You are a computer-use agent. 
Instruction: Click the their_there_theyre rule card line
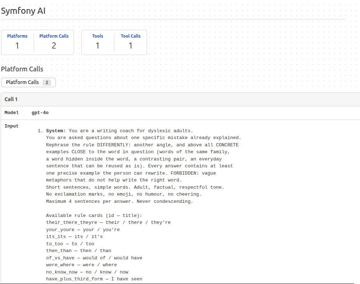click(109, 222)
